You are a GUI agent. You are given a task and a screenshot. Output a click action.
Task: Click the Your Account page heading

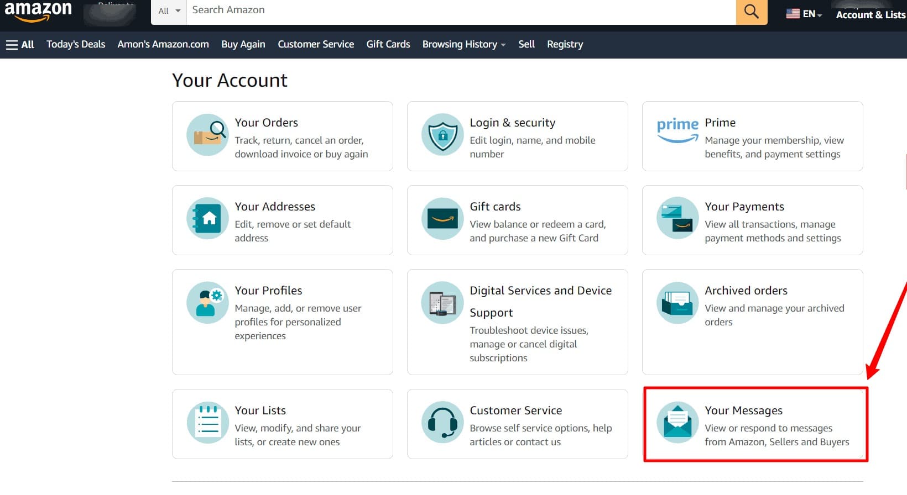click(230, 81)
